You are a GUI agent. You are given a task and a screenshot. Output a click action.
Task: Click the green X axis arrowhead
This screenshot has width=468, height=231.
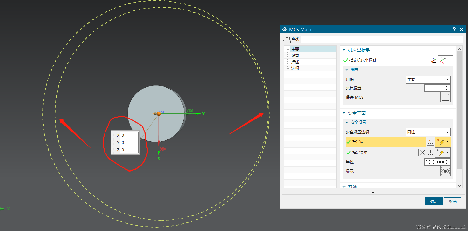click(159, 153)
